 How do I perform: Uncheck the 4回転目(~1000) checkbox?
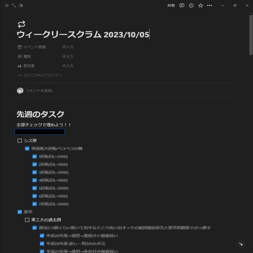35,180
